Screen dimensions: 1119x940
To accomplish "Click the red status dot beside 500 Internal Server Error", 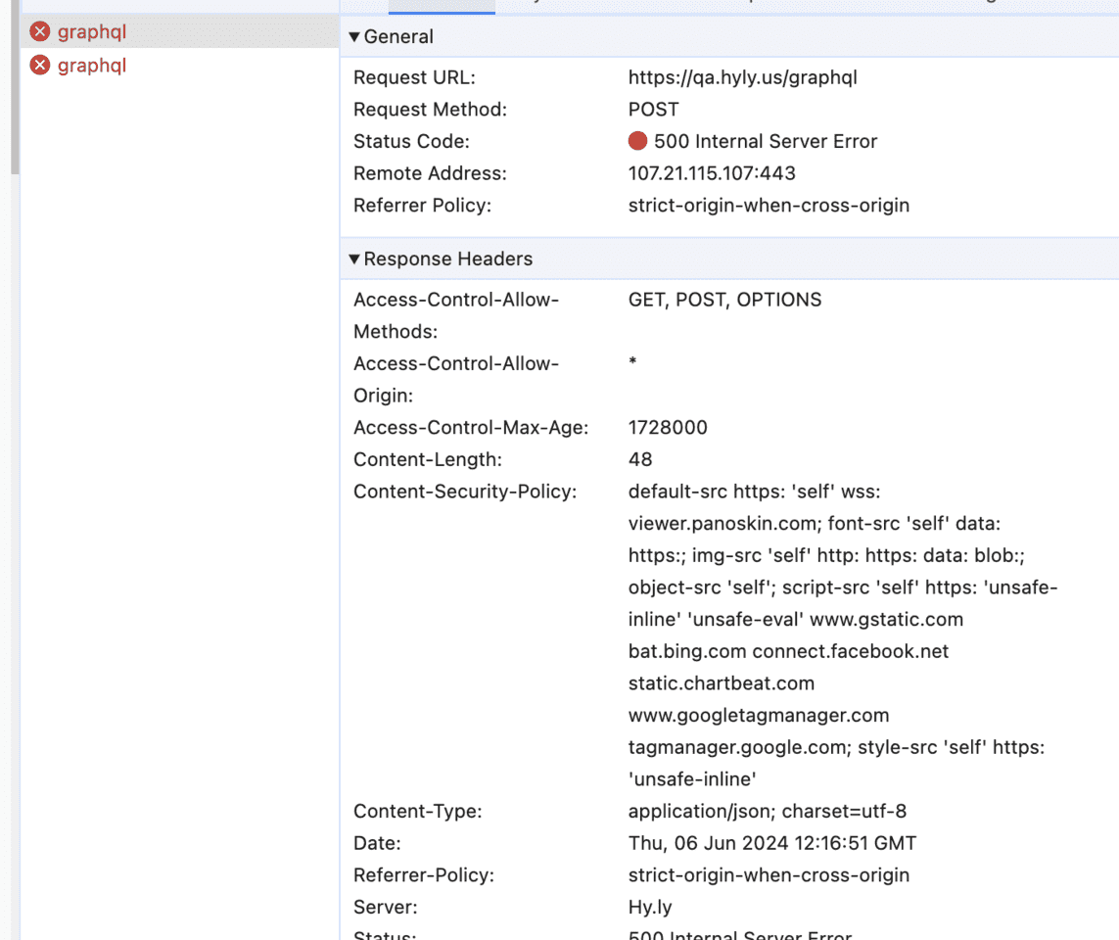I will (637, 142).
